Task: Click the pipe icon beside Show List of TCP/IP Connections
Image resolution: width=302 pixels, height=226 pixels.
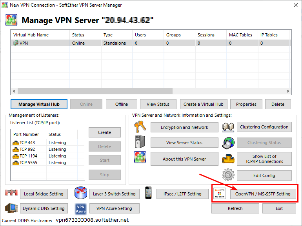Action: 228,159
